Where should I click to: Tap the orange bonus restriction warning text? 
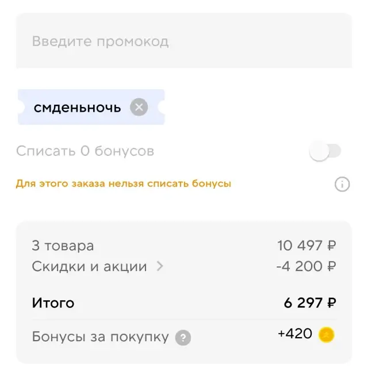(x=123, y=184)
